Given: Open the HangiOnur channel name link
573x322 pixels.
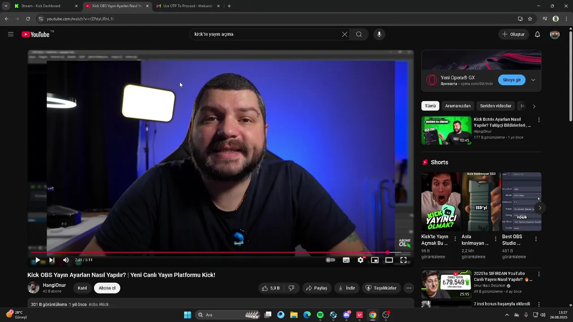Looking at the screenshot, I should [54, 285].
